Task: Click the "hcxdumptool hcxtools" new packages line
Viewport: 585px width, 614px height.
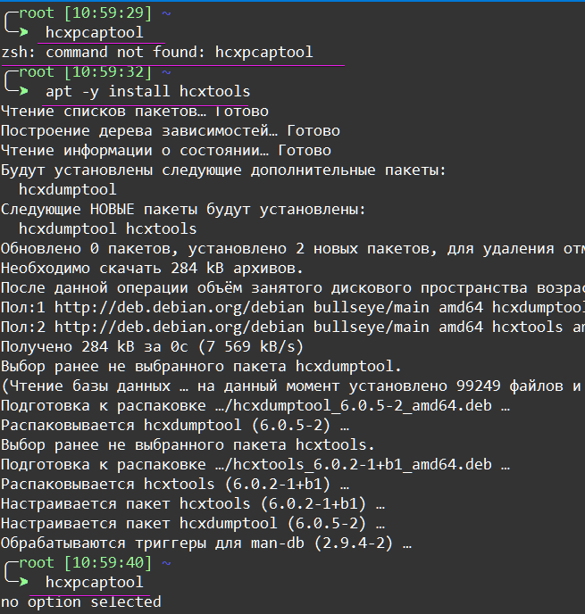Action: [x=107, y=228]
